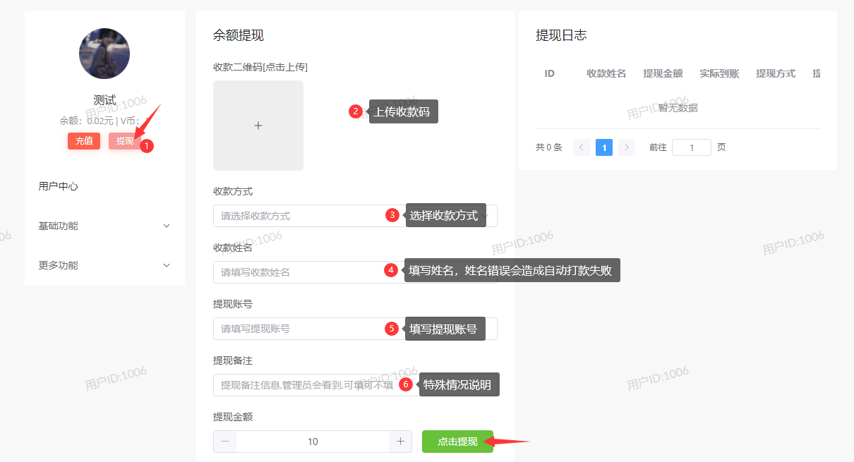The height and width of the screenshot is (462, 854).
Task: Click the 提现金额 column header in log
Action: [x=663, y=73]
